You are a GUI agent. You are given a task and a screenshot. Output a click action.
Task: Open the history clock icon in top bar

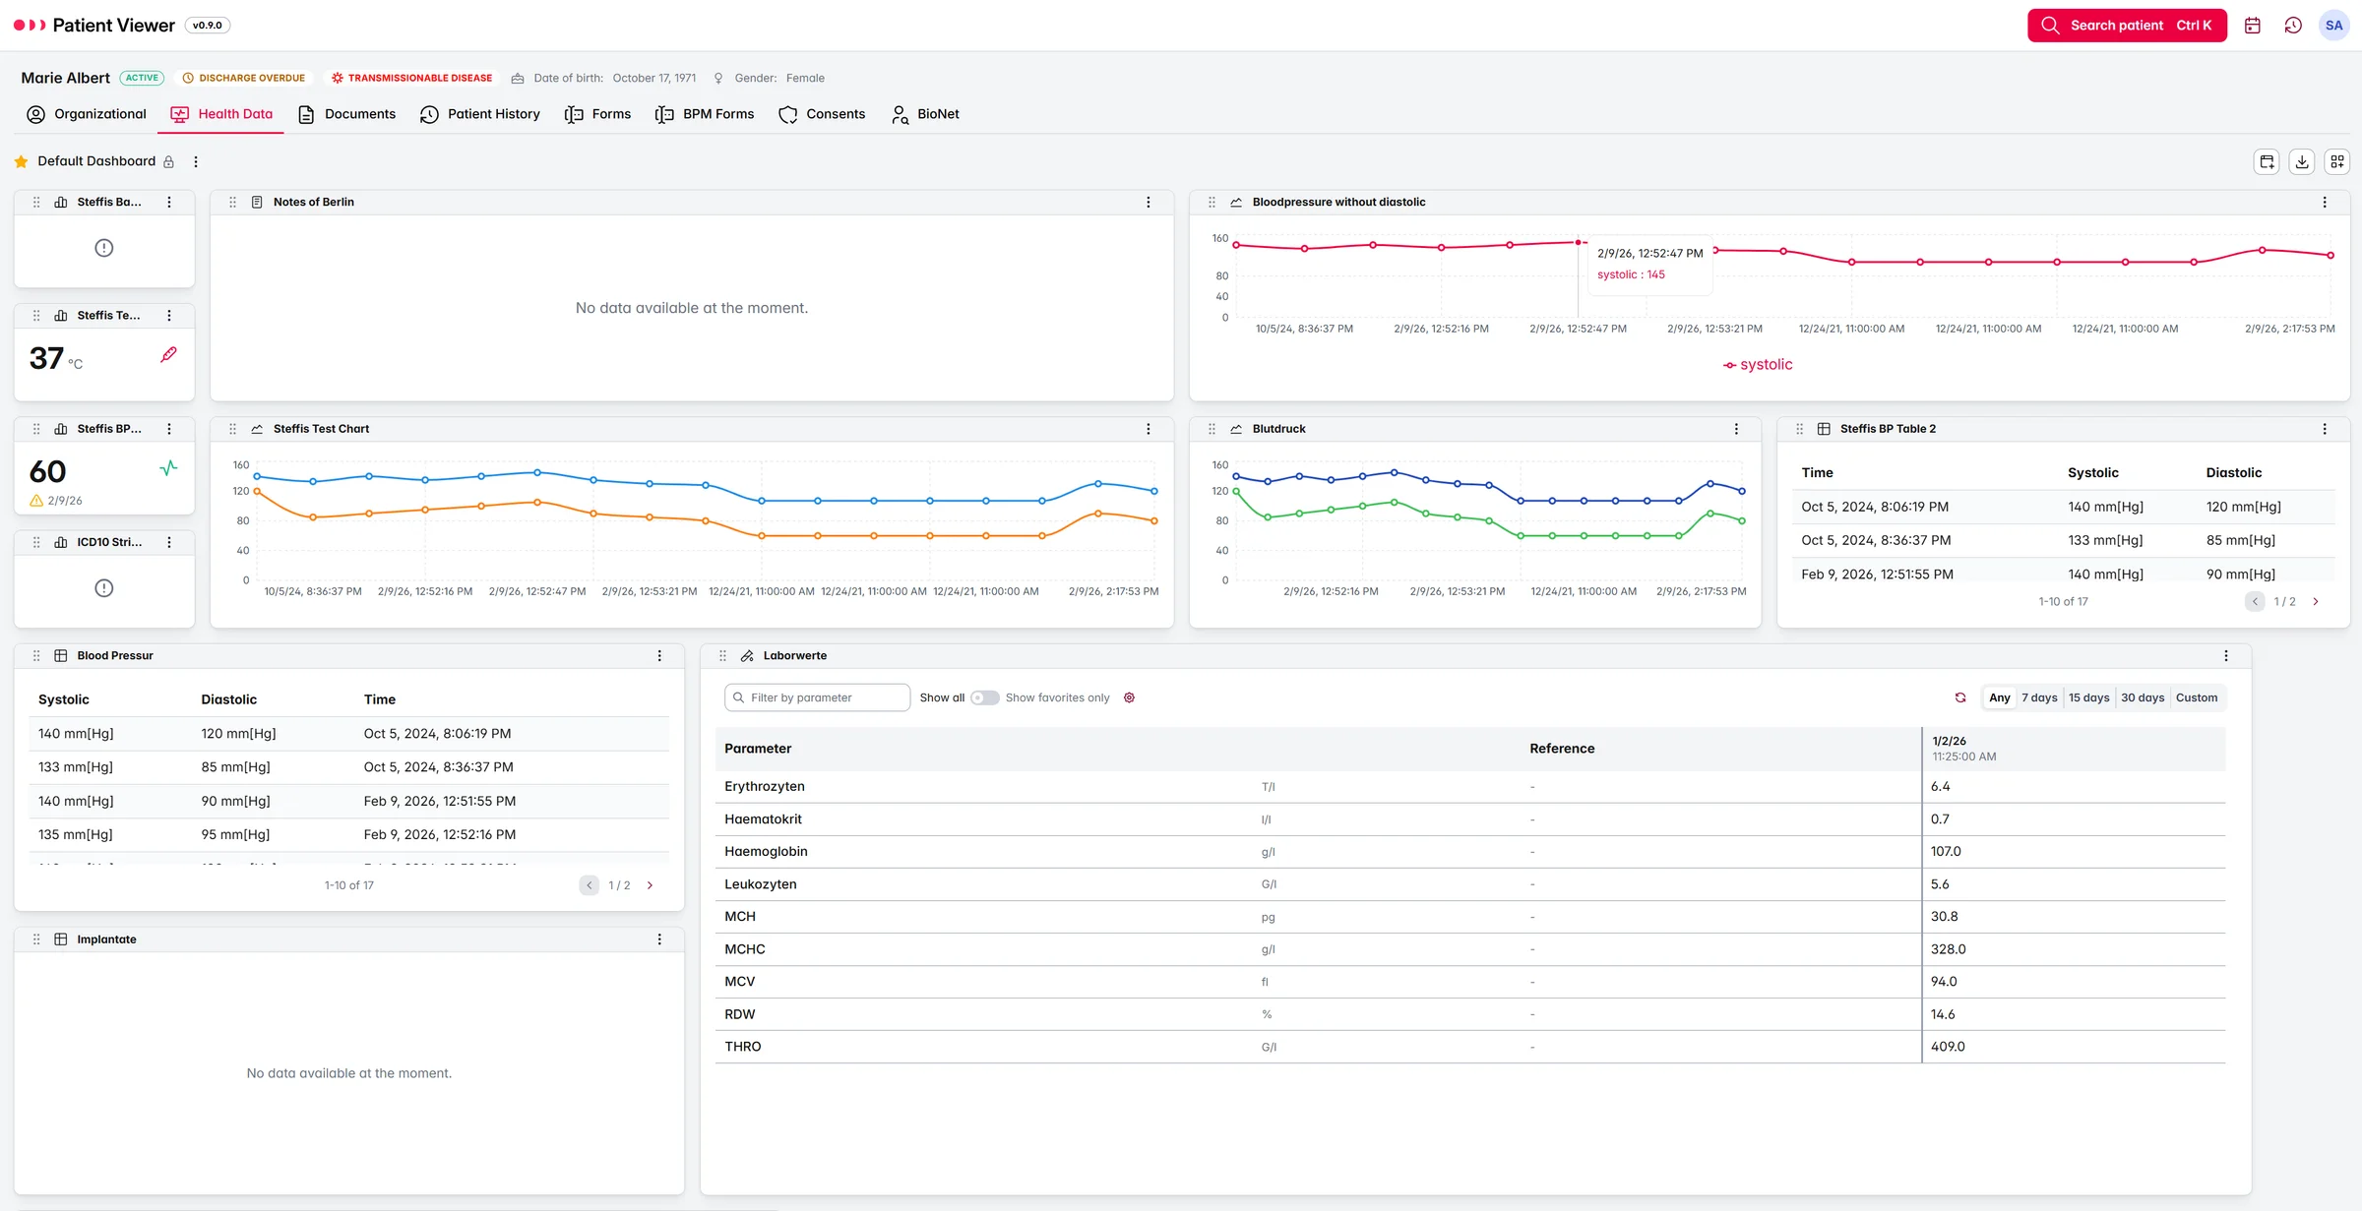pos(2293,26)
